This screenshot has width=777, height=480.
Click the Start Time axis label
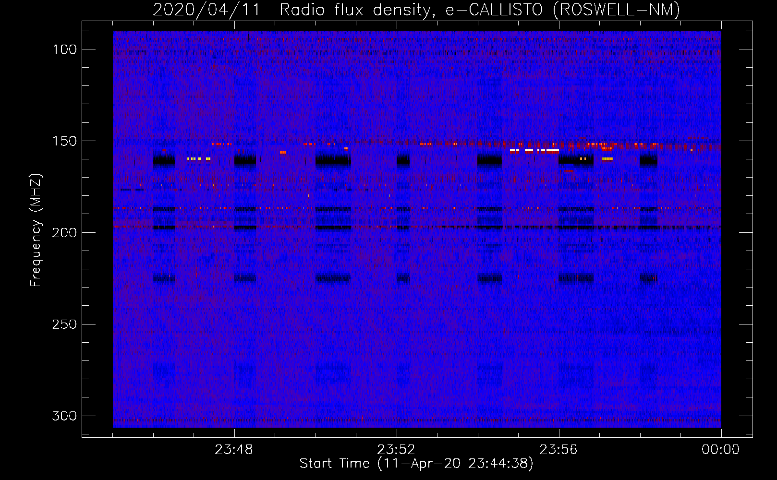click(416, 464)
